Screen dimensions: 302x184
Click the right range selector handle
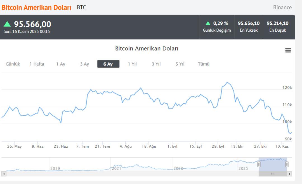click(286, 165)
